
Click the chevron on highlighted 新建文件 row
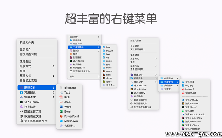tap(54, 88)
